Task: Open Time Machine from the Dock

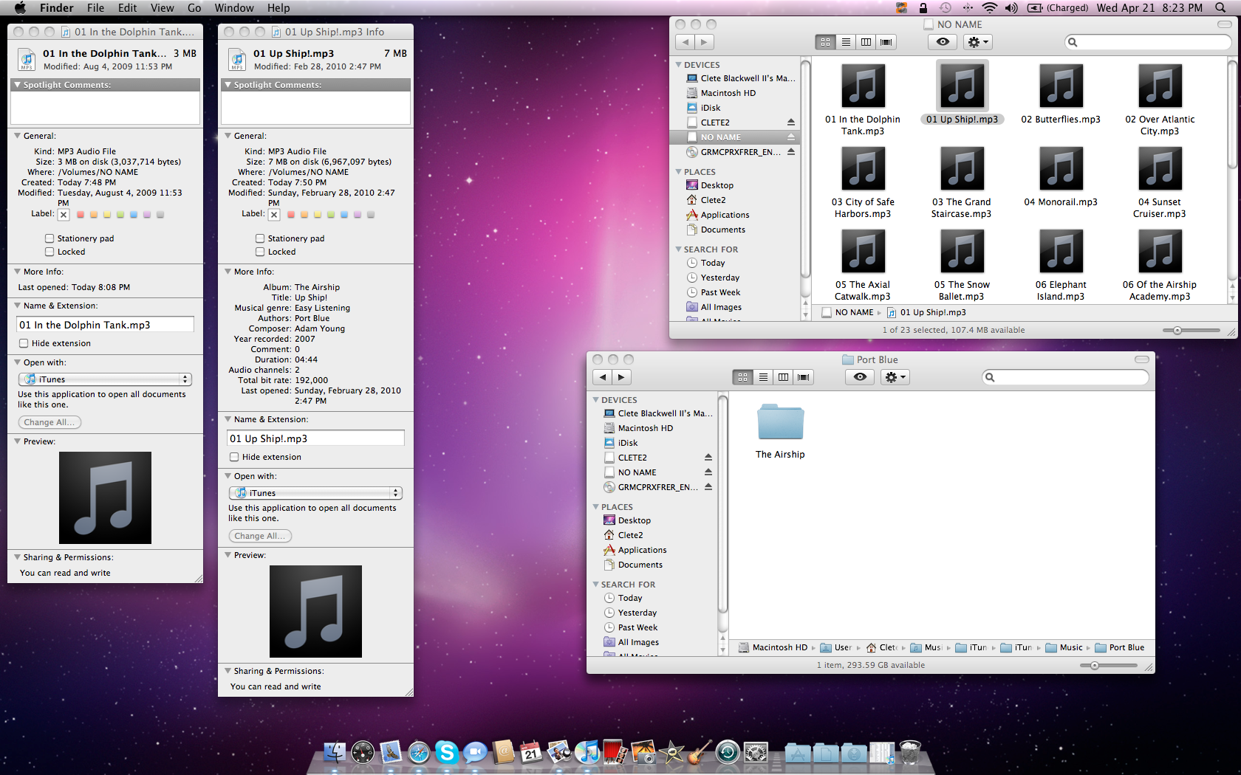Action: [x=728, y=752]
